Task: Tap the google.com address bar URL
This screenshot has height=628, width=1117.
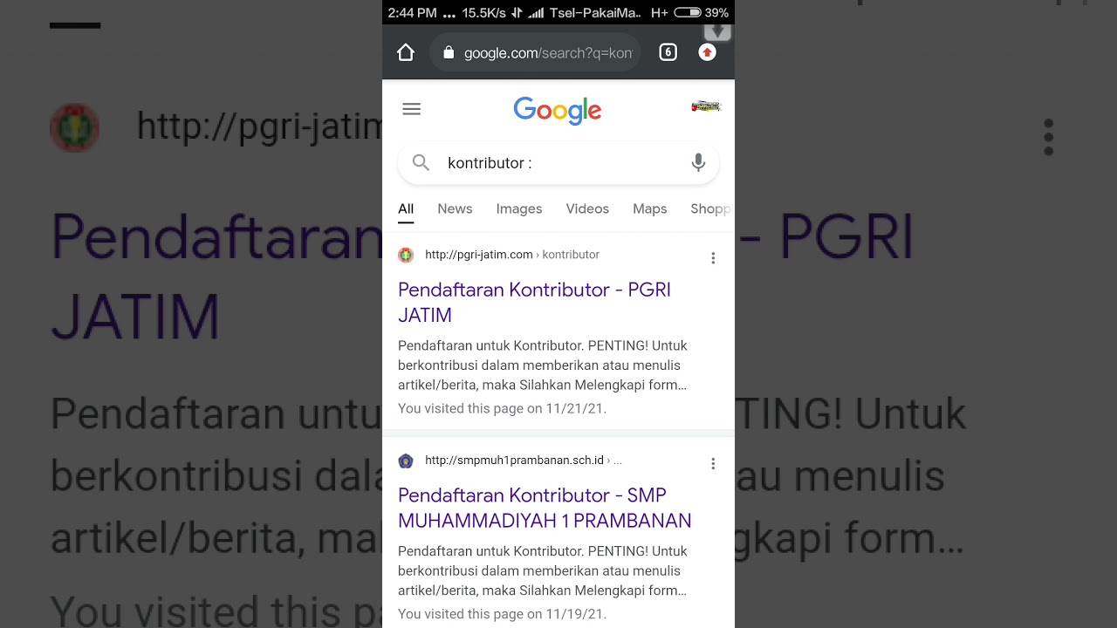Action: [548, 53]
